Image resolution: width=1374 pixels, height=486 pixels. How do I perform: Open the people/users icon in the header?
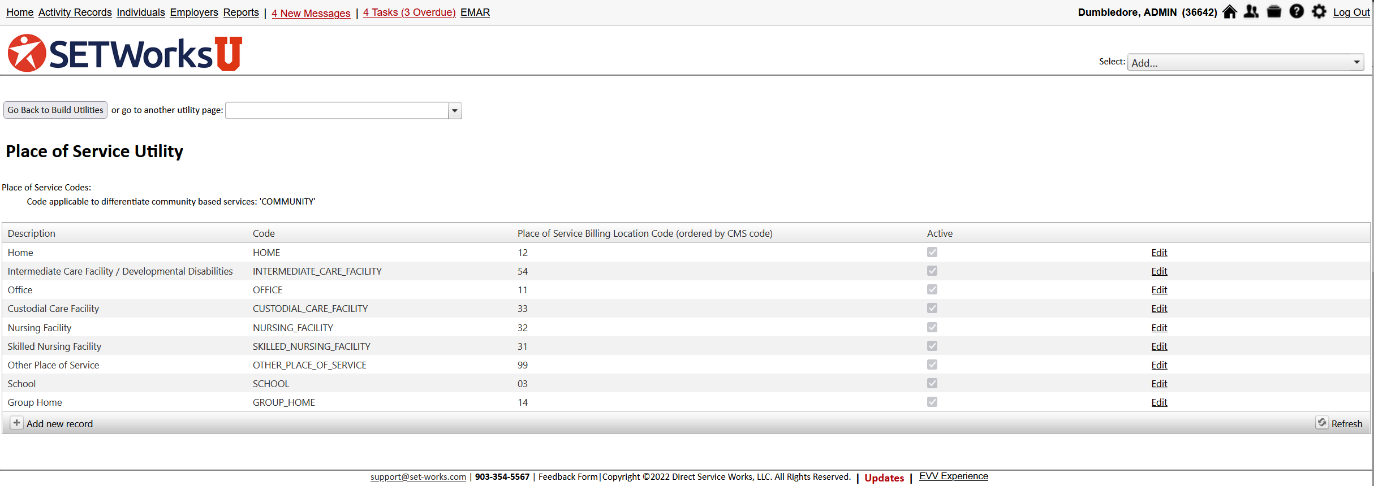coord(1251,12)
